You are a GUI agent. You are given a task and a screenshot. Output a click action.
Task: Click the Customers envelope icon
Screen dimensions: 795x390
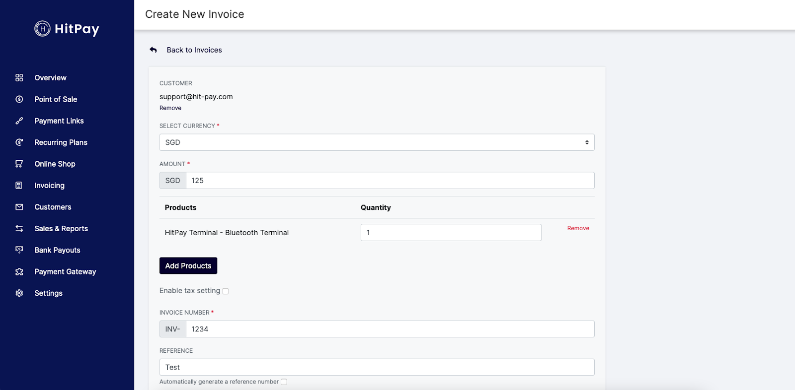click(x=19, y=207)
